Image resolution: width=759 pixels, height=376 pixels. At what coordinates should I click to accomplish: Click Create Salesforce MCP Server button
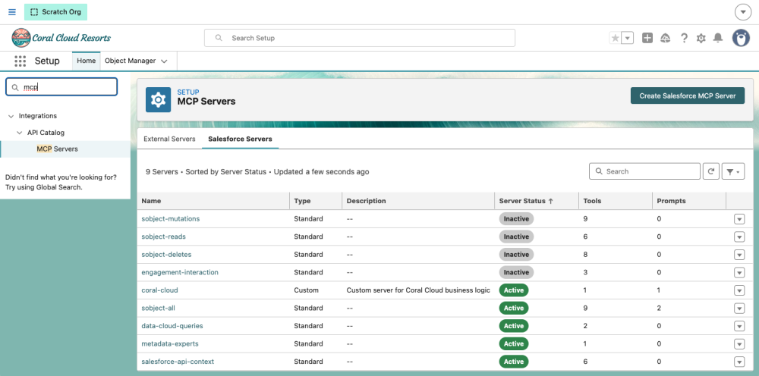click(688, 96)
